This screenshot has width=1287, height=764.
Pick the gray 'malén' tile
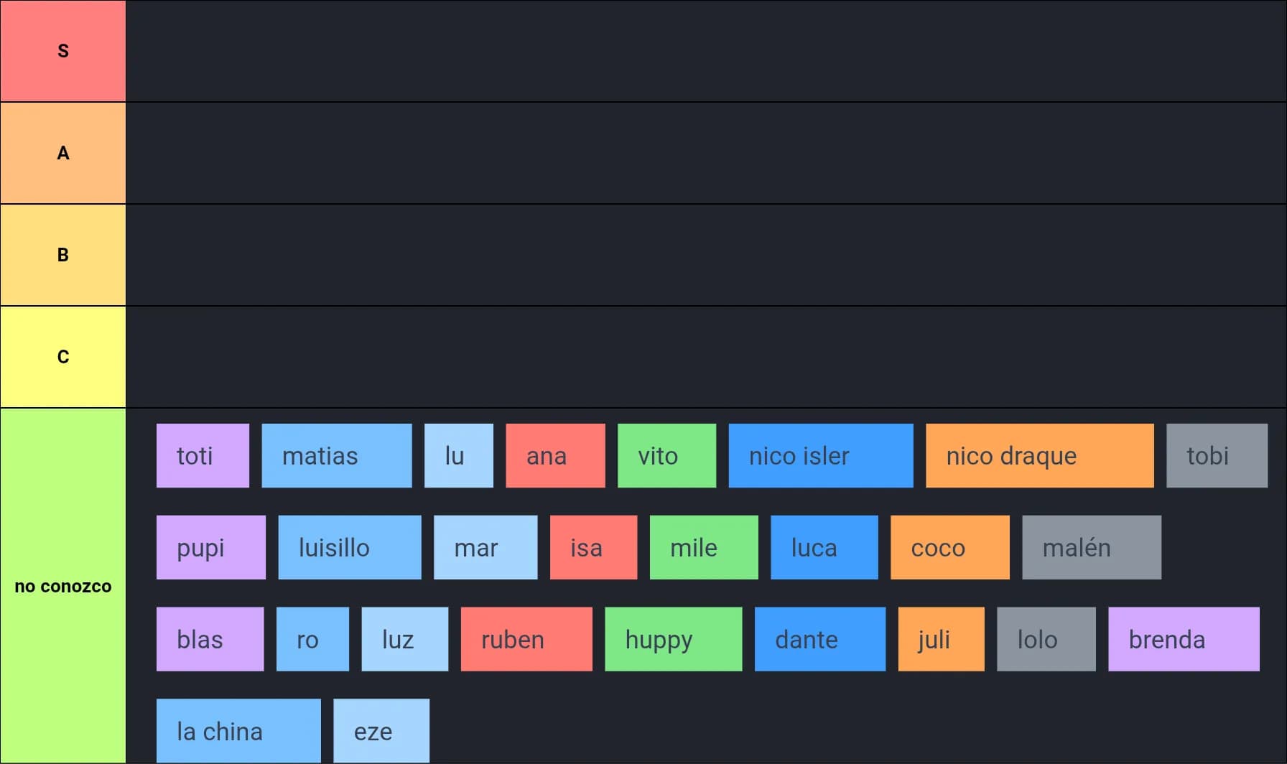tap(1091, 548)
